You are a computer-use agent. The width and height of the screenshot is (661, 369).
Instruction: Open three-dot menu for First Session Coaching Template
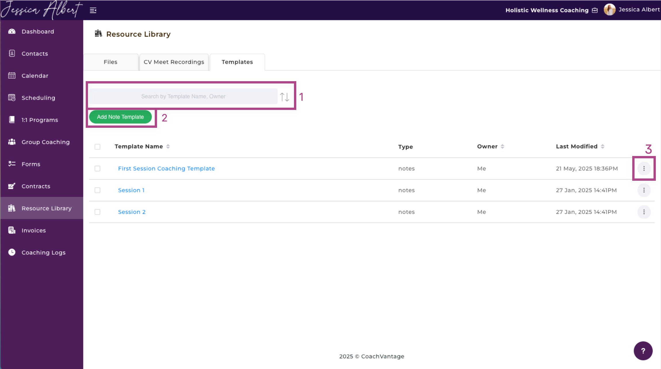(x=644, y=168)
